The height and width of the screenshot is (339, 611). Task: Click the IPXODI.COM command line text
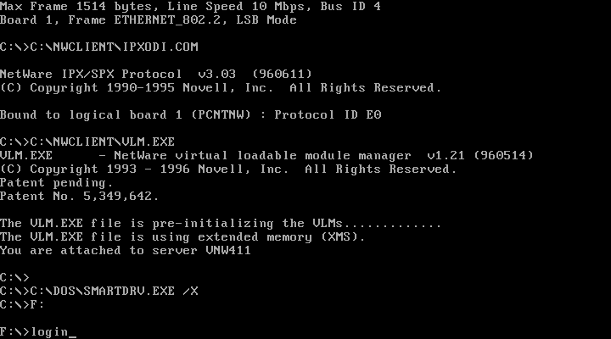[99, 47]
